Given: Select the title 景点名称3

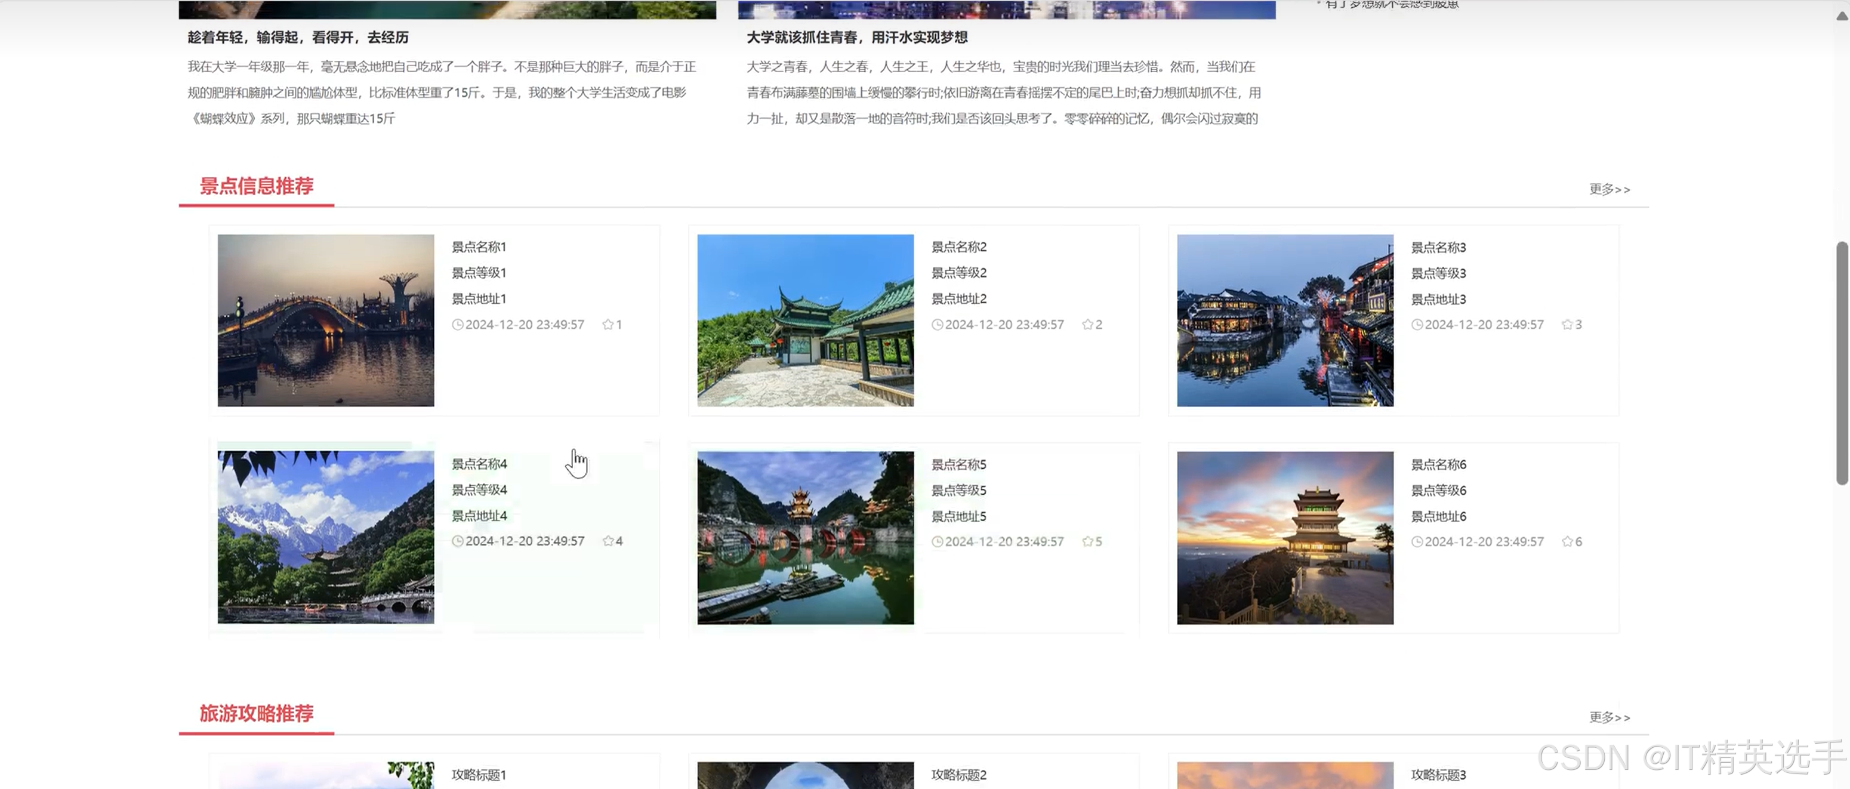Looking at the screenshot, I should click(1438, 248).
